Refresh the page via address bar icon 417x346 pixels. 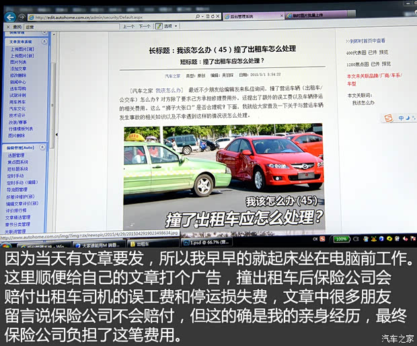point(213,17)
